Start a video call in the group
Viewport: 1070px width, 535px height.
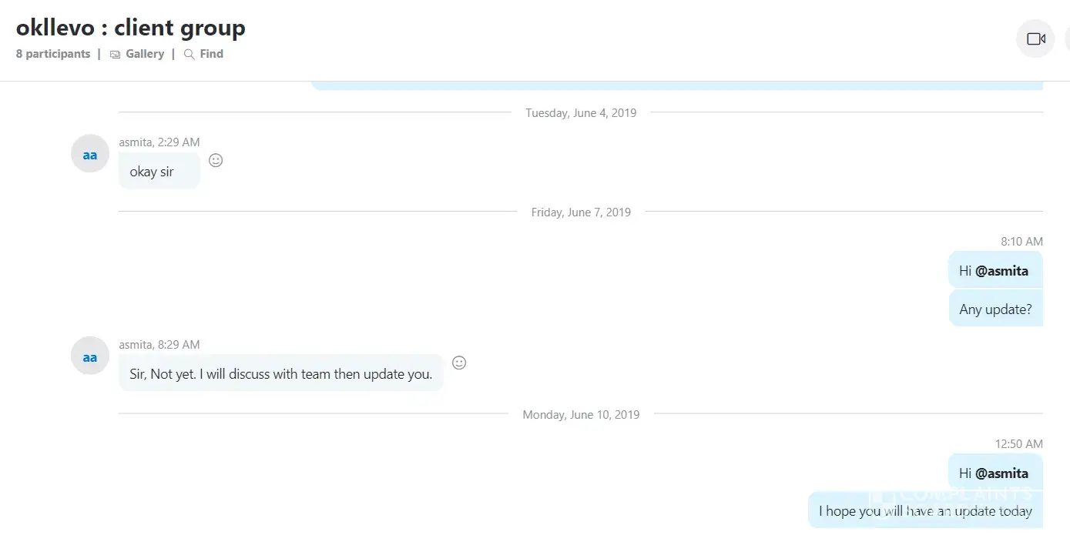click(1035, 38)
